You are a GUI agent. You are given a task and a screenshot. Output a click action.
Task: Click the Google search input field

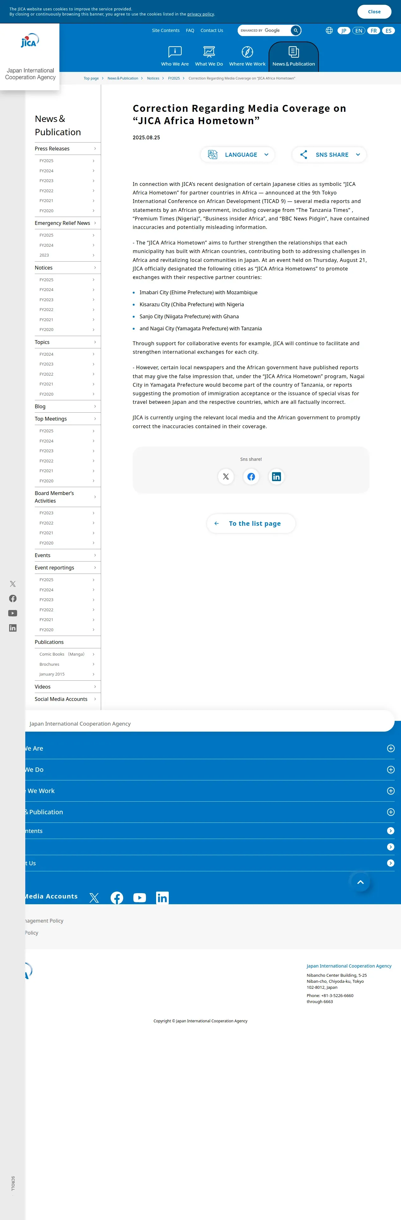[x=264, y=30]
